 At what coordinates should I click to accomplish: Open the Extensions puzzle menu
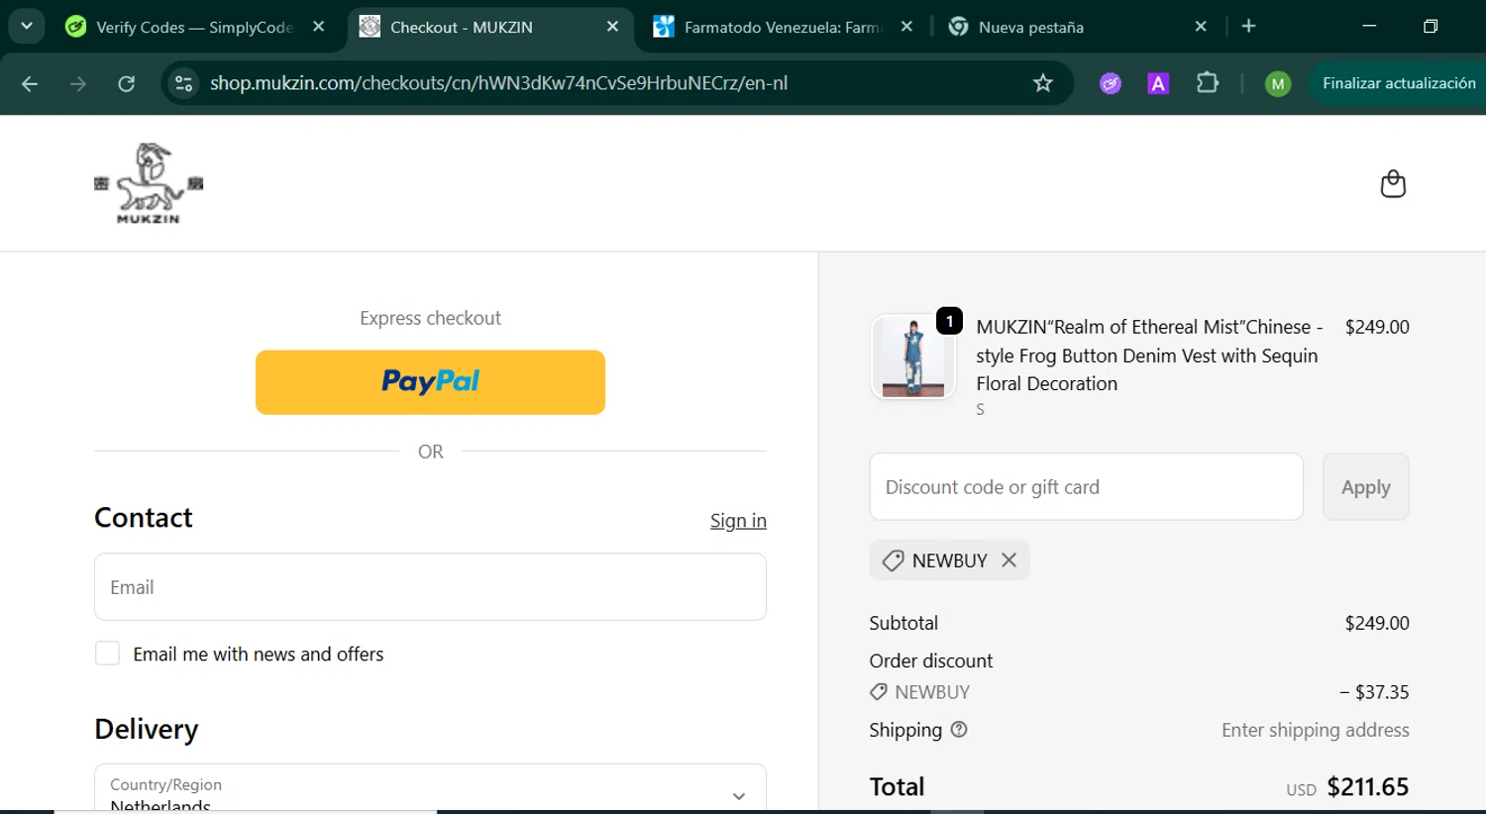(x=1207, y=83)
